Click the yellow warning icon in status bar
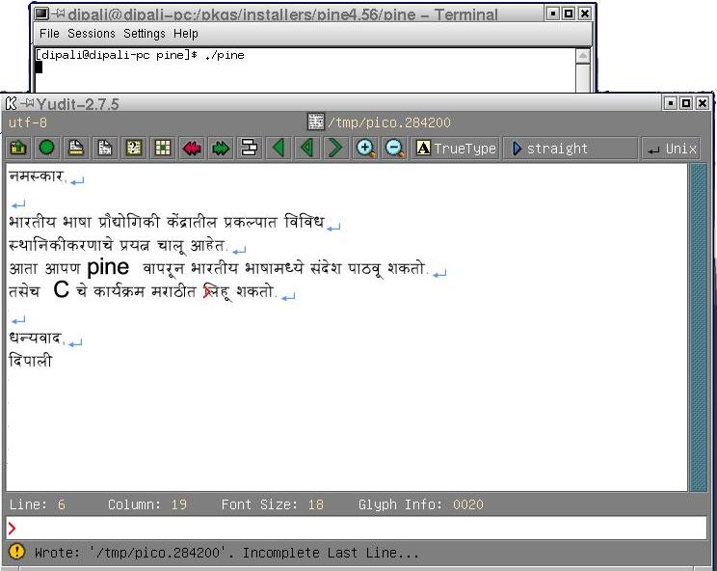The image size is (717, 571). tap(17, 552)
